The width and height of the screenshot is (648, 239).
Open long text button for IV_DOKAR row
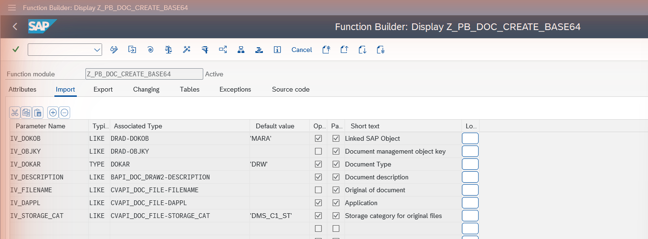[x=470, y=164]
